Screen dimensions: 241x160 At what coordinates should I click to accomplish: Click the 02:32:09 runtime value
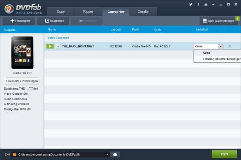(x=116, y=46)
